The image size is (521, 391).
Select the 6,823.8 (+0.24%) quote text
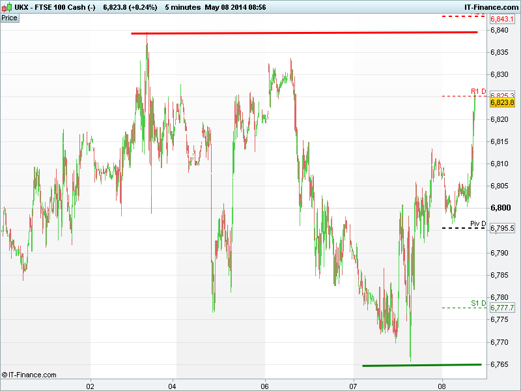pyautogui.click(x=130, y=7)
